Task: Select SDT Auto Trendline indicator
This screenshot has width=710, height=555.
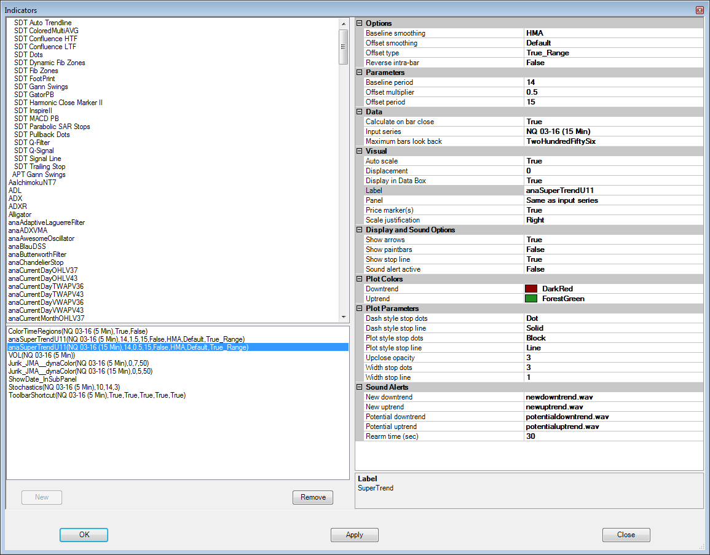Action: (x=42, y=23)
